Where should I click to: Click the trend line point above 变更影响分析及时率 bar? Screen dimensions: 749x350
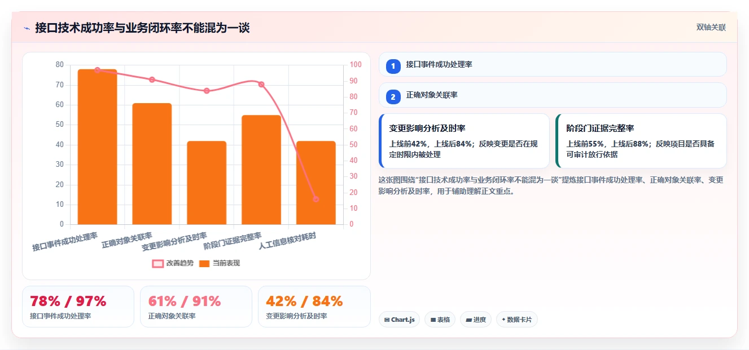[207, 91]
